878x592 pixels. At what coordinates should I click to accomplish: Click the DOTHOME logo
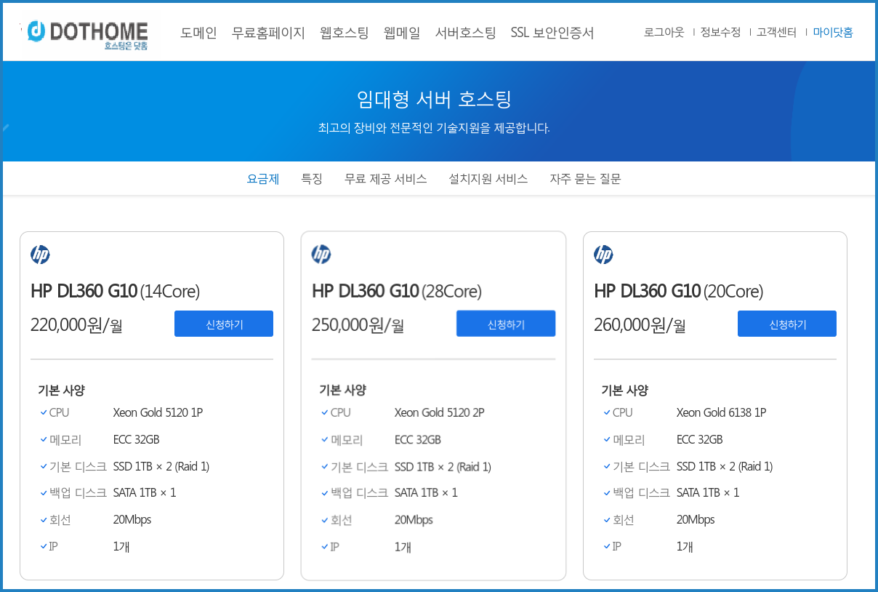[x=89, y=33]
